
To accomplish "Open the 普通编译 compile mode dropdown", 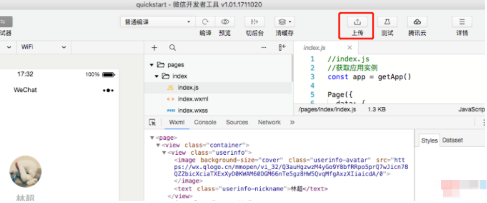I will point(158,22).
